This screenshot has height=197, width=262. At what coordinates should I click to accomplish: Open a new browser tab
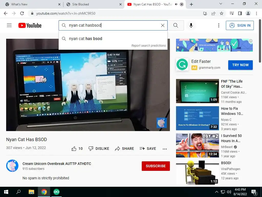coord(191,4)
